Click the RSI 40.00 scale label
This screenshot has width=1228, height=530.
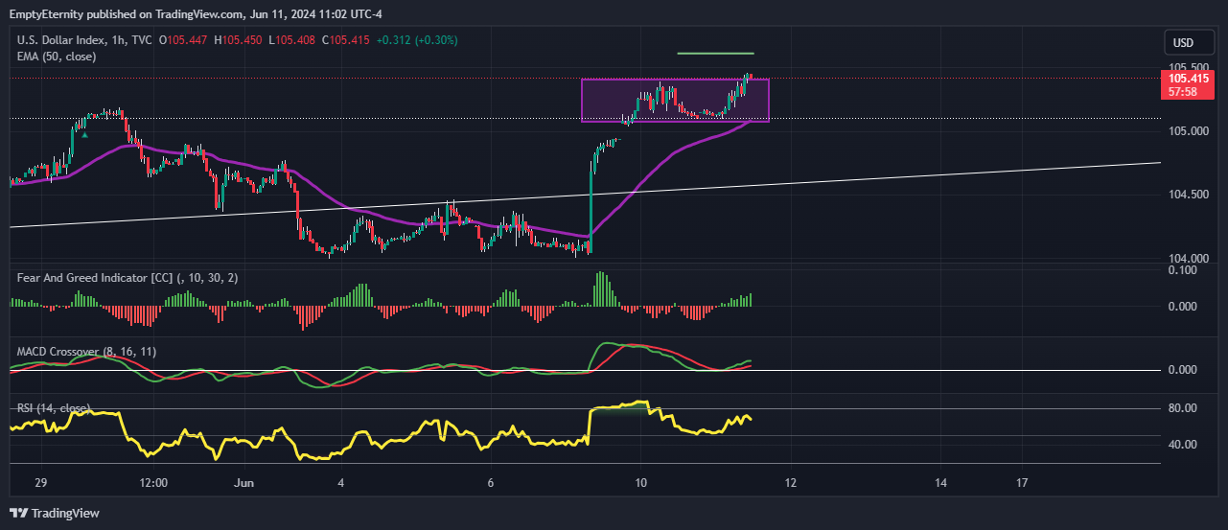(1184, 445)
